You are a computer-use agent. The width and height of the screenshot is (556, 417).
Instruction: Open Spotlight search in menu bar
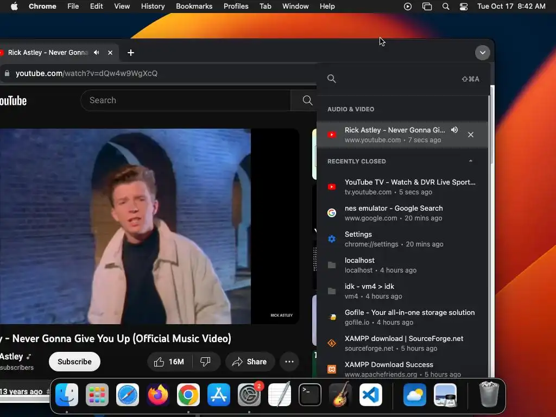click(x=446, y=7)
